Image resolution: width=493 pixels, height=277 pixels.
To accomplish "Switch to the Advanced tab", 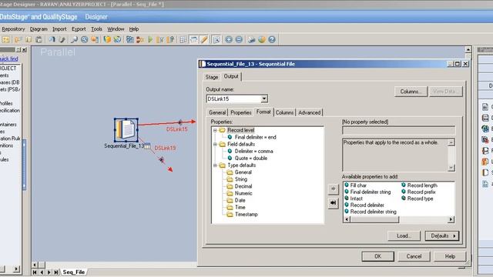I will point(310,112).
